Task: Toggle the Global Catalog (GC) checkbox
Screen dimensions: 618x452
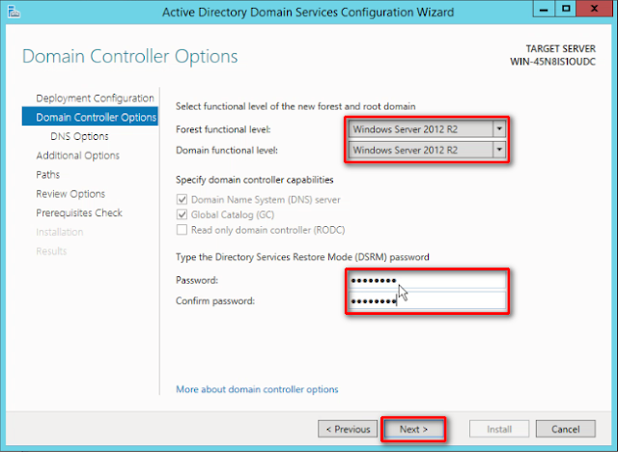Action: tap(182, 214)
